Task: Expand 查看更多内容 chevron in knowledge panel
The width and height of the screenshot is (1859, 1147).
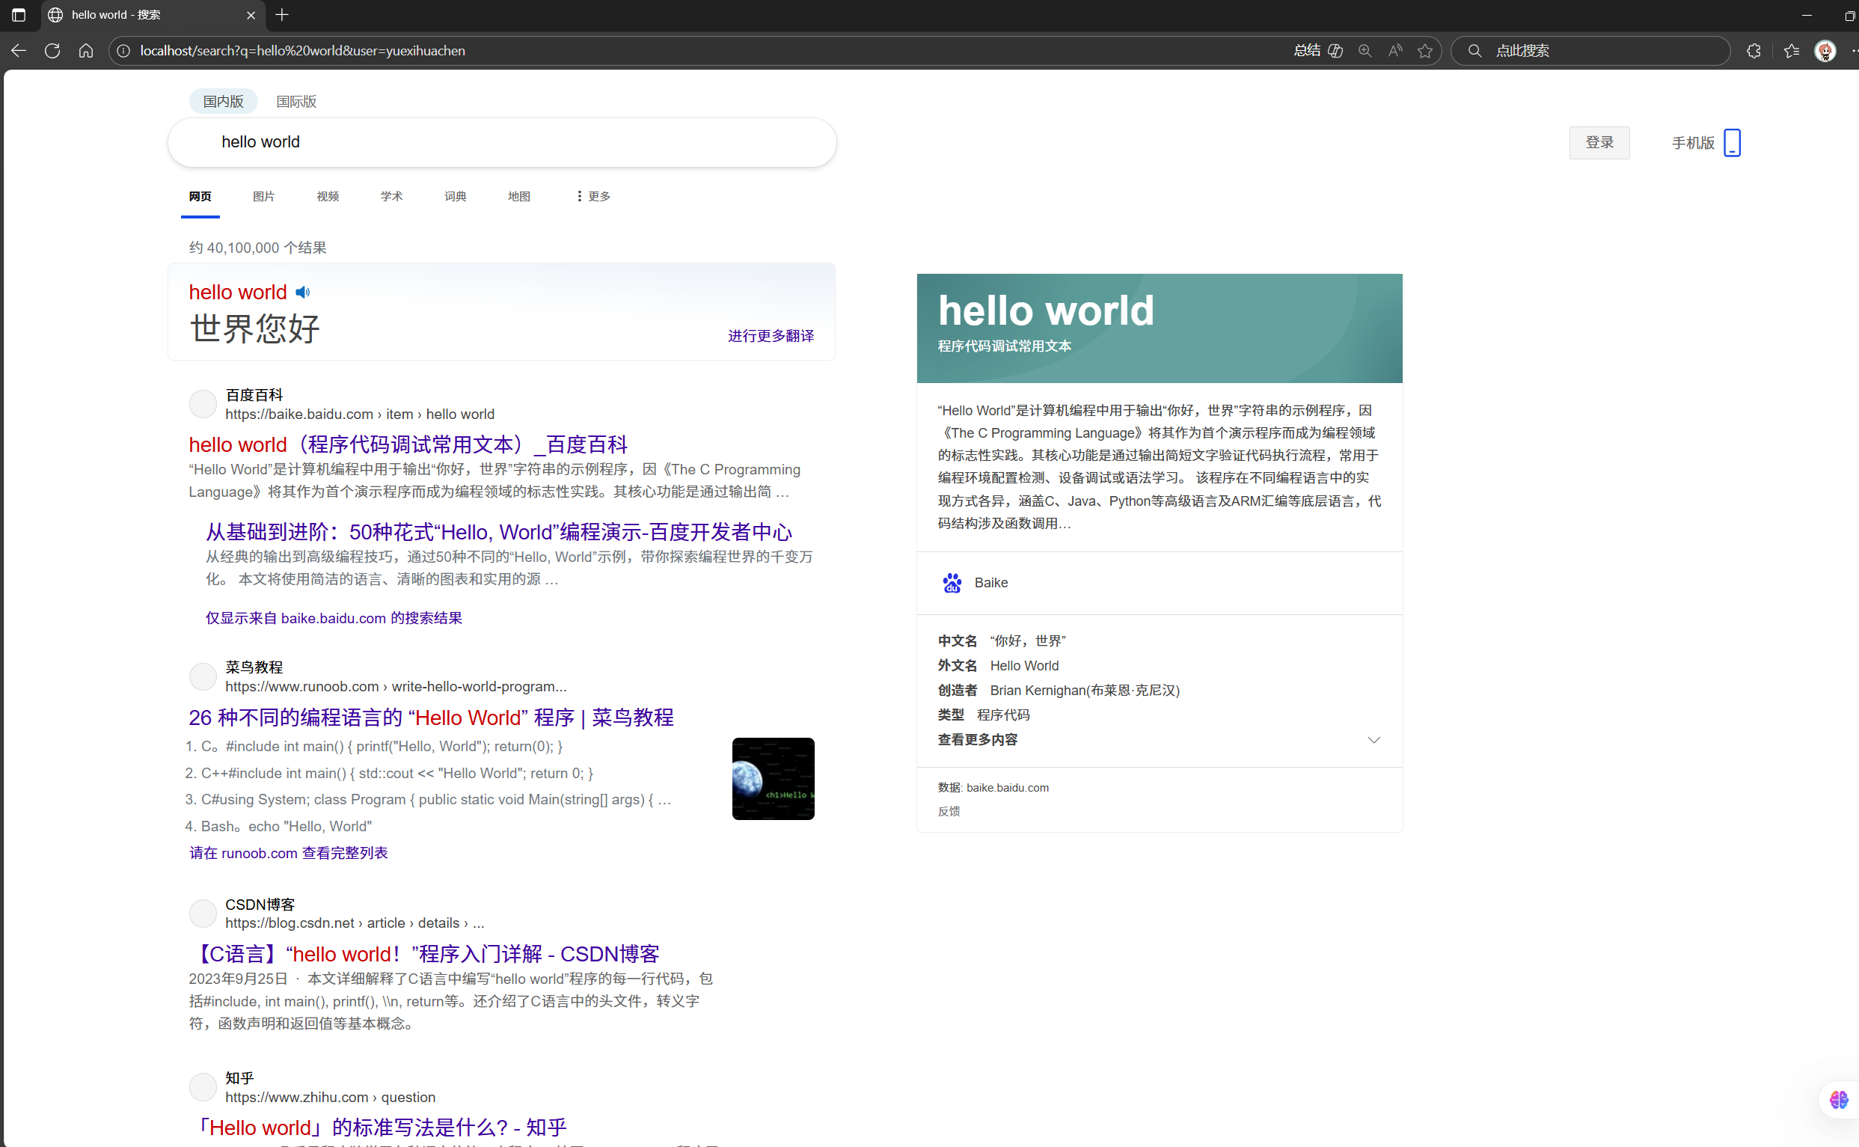Action: 1373,740
